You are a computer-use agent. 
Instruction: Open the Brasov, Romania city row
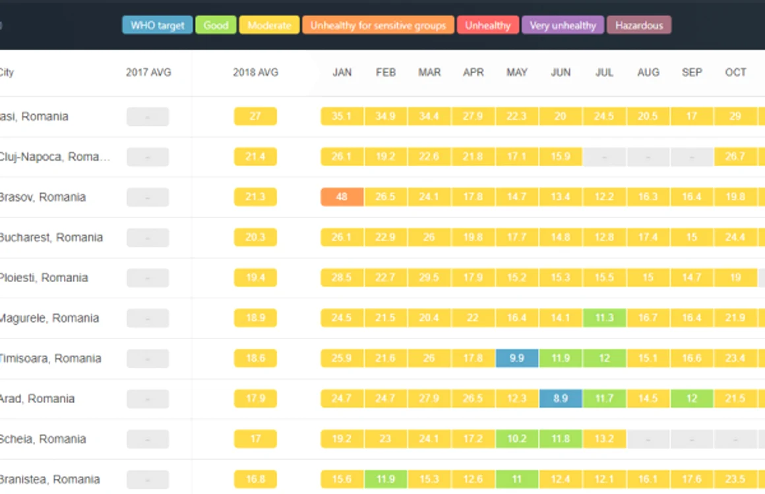pos(382,198)
